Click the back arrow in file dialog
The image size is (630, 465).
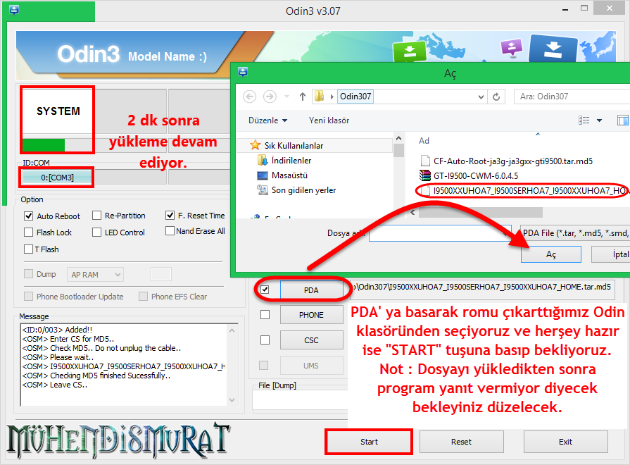tap(249, 97)
